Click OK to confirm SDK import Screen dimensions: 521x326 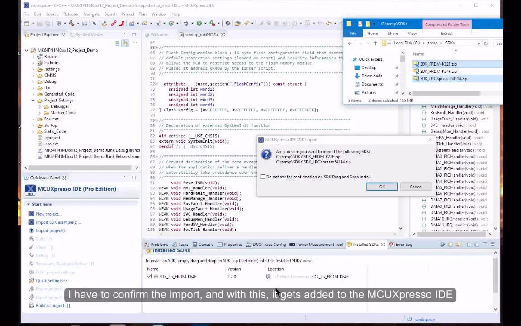pos(381,187)
